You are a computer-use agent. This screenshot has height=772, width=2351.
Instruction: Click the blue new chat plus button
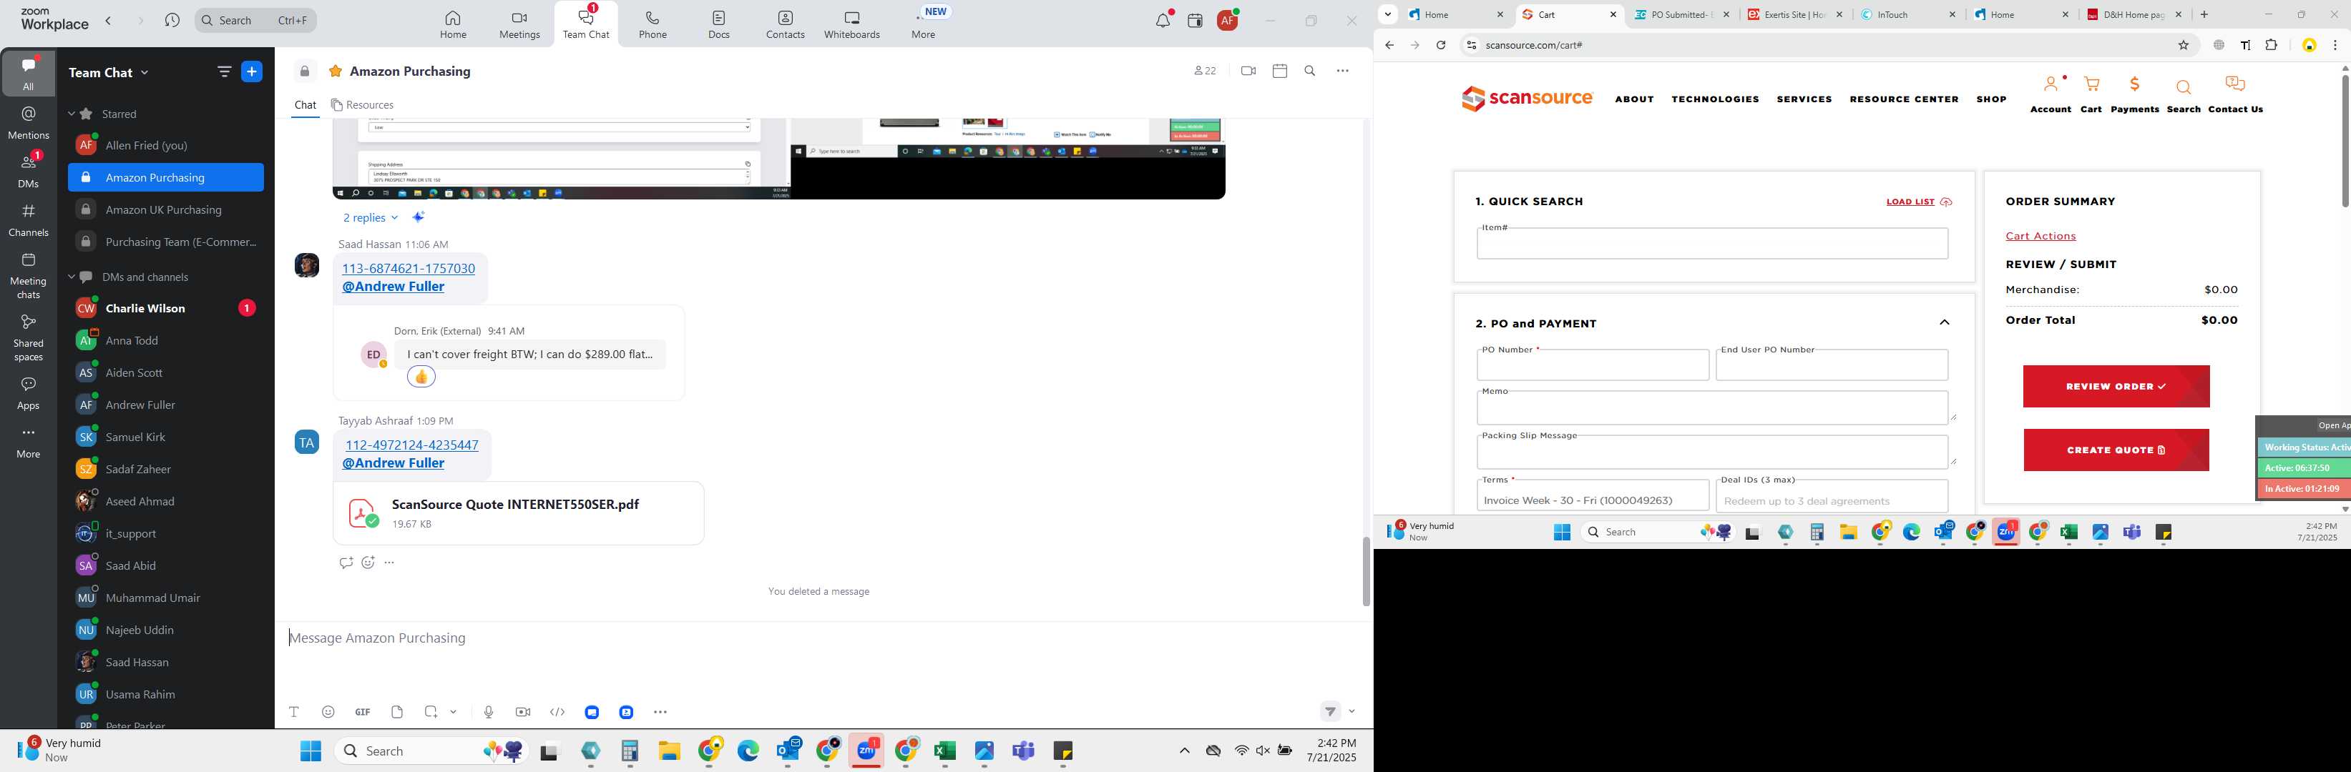coord(252,72)
